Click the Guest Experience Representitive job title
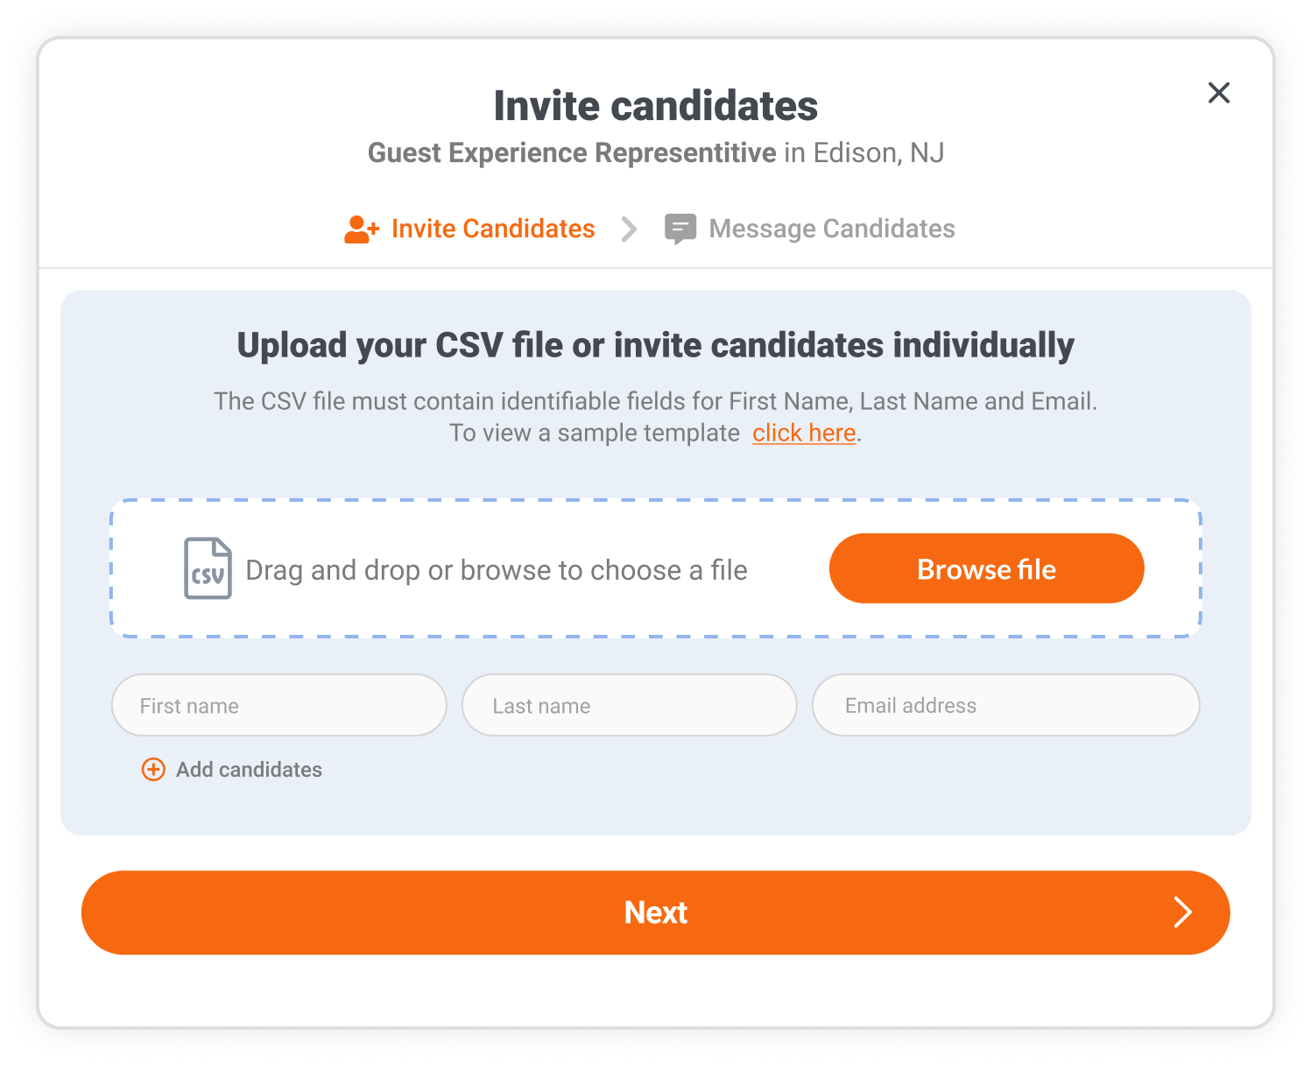 [x=572, y=153]
